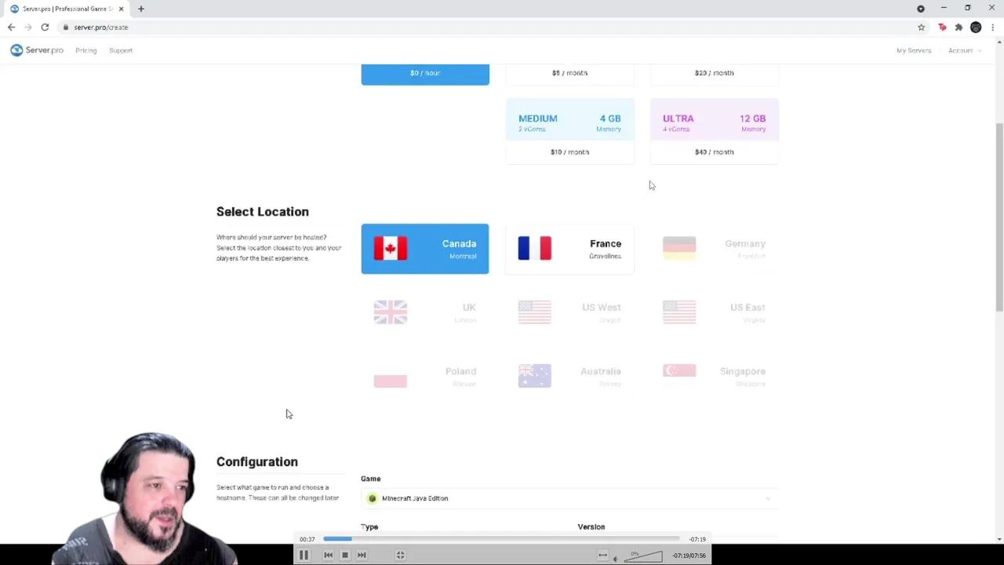
Task: Choose the ULTRA 12 GB plan
Action: (x=714, y=131)
